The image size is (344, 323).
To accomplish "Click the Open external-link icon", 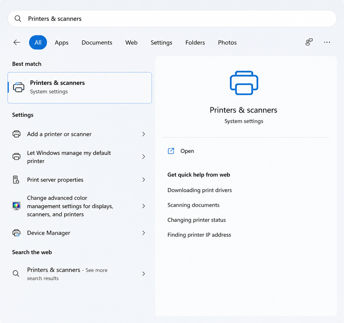I will 171,151.
